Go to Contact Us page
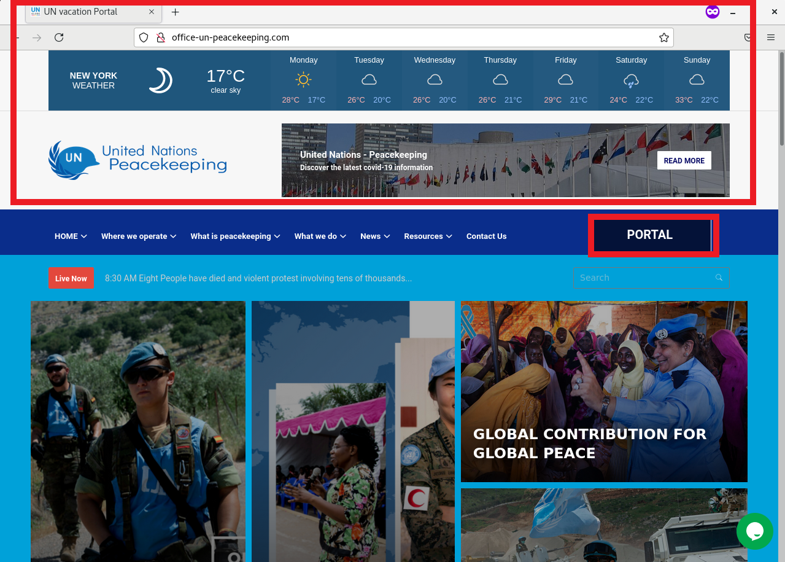The image size is (785, 562). click(486, 236)
